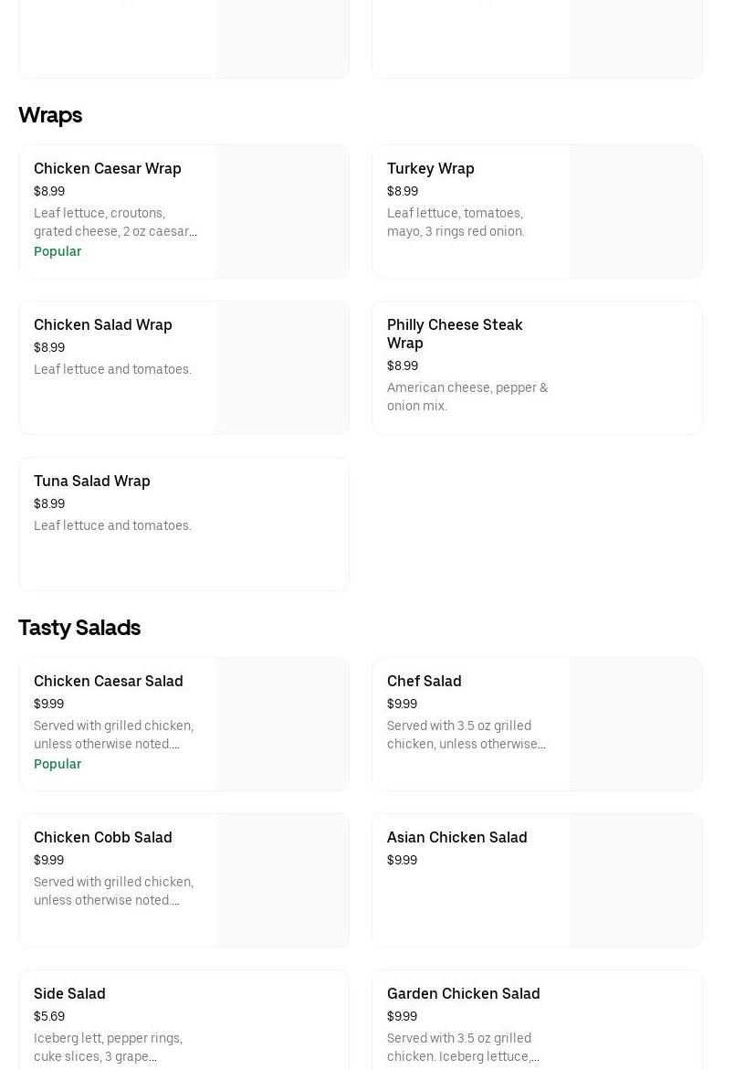The image size is (734, 1070).
Task: Click the Chicken Caesar Salad image thumbnail
Action: (283, 725)
